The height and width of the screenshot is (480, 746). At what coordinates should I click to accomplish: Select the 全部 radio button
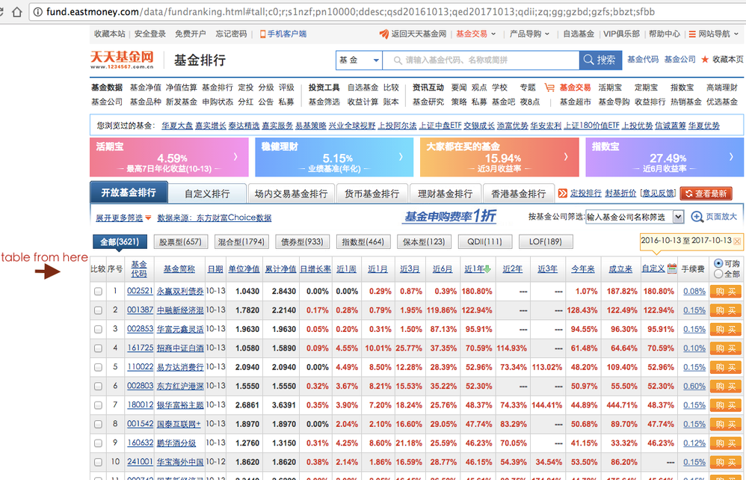718,274
